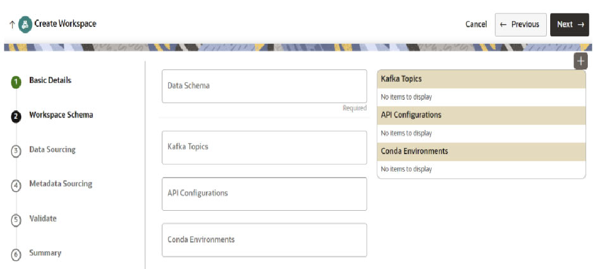Viewport: 594px width, 269px height.
Task: Click the plus icon above Kafka Topics
Action: tap(581, 61)
